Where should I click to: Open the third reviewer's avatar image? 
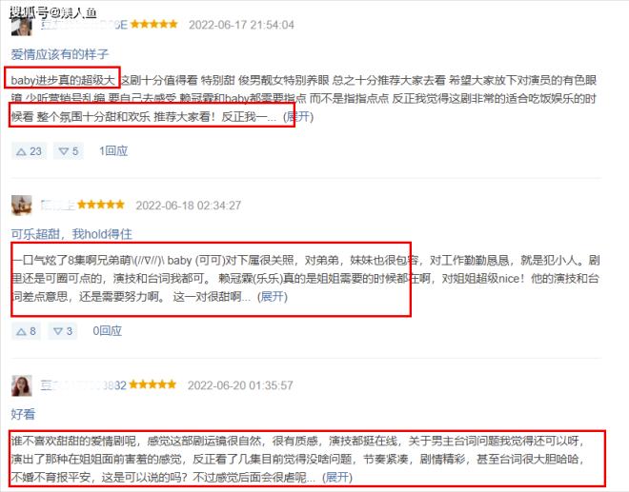pos(22,385)
